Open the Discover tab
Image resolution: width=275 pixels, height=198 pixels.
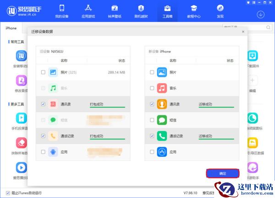pyautogui.click(x=220, y=11)
